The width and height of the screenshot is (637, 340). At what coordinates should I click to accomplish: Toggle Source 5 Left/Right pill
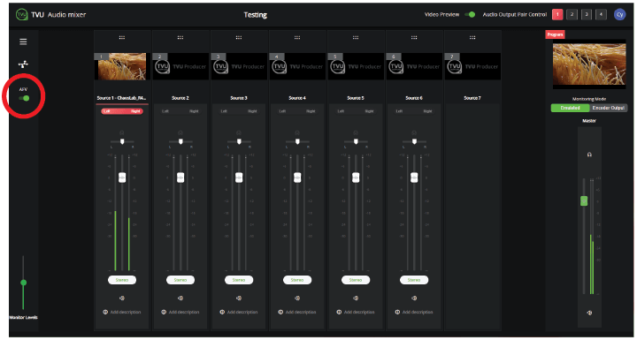[x=356, y=111]
